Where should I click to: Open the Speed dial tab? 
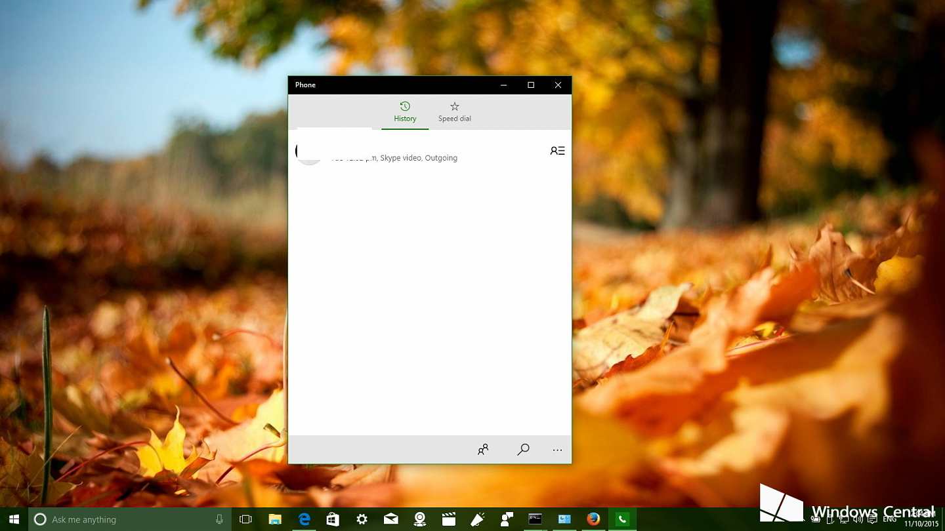[x=454, y=111]
